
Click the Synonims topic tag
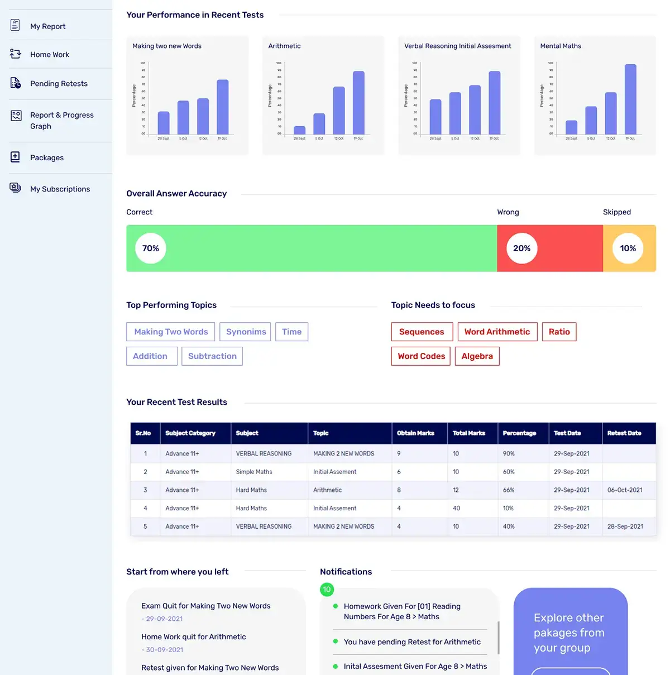(x=246, y=332)
